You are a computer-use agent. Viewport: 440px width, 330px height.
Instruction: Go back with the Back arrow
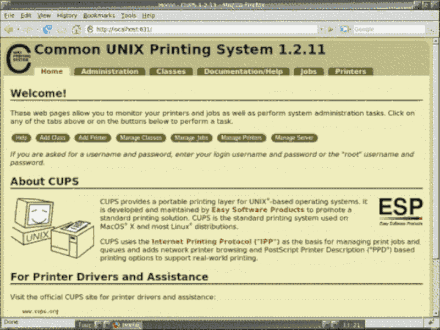click(9, 29)
